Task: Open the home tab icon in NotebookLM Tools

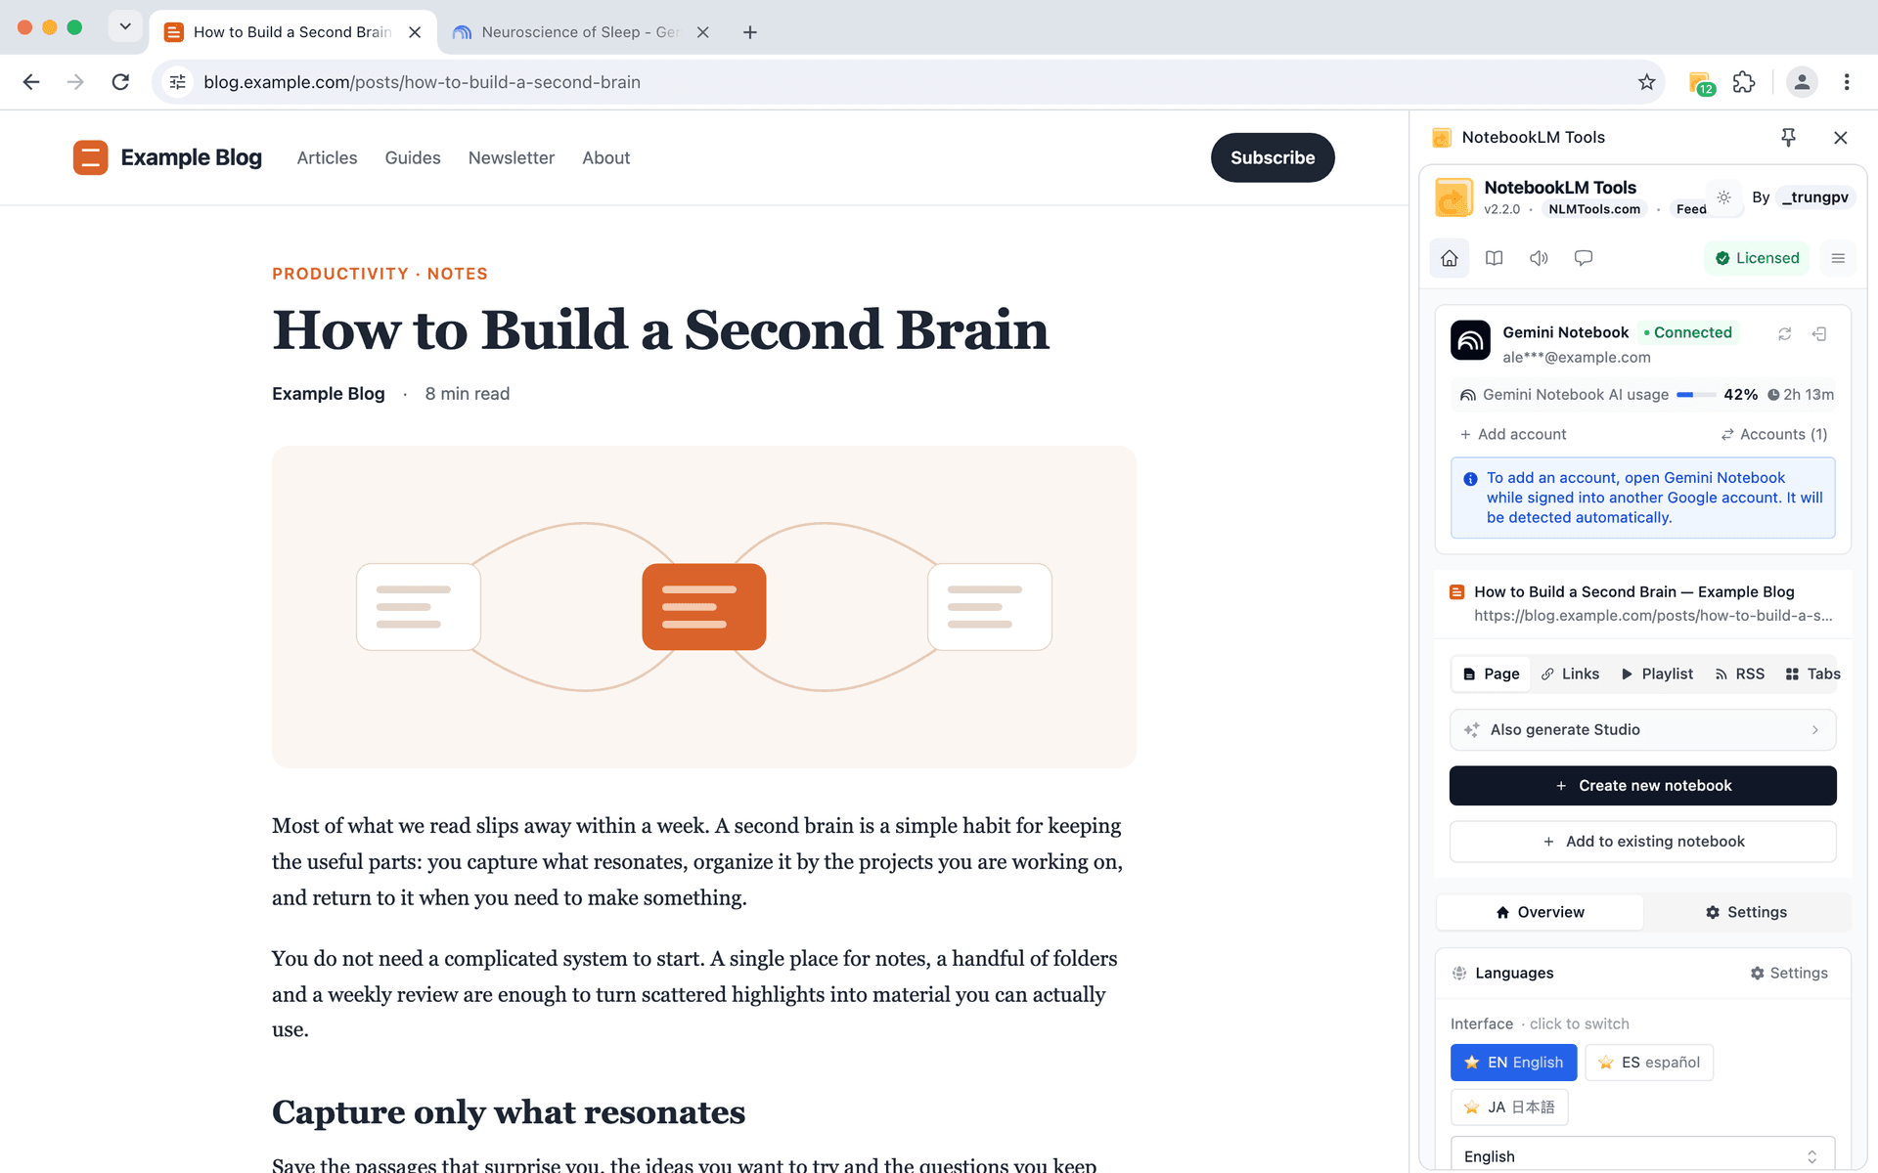Action: click(1450, 258)
